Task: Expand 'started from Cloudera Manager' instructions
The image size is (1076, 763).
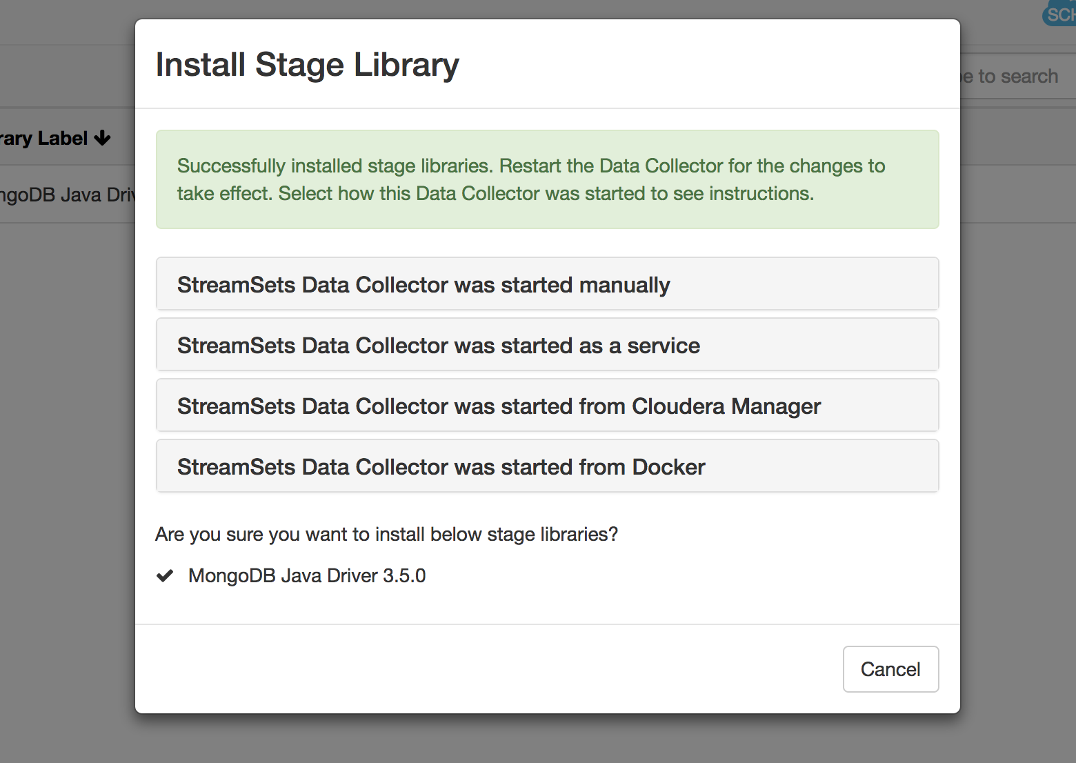Action: point(547,406)
